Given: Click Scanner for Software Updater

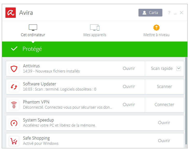Looking at the screenshot, I should (x=164, y=87).
